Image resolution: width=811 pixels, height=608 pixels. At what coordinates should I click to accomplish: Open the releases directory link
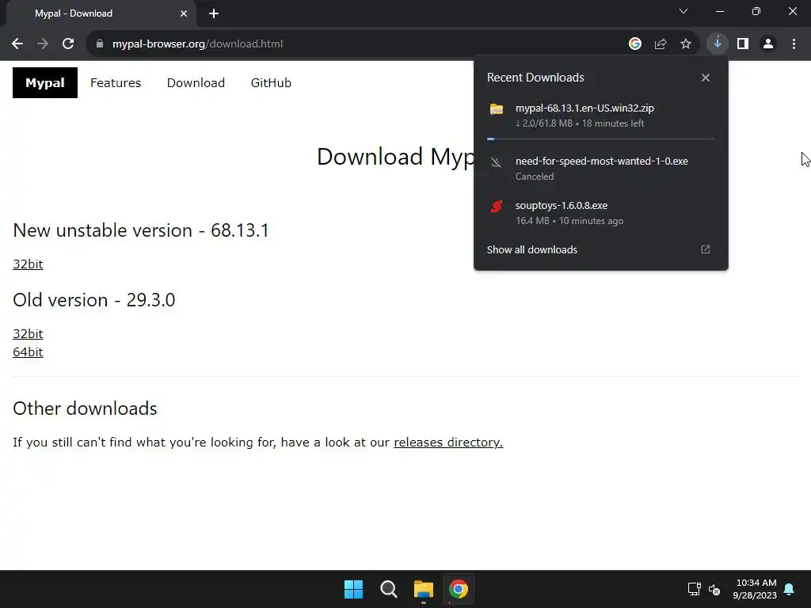point(448,443)
